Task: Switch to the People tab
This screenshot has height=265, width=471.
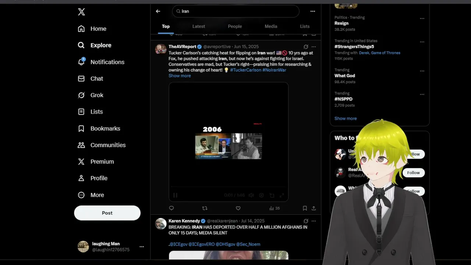Action: click(235, 26)
